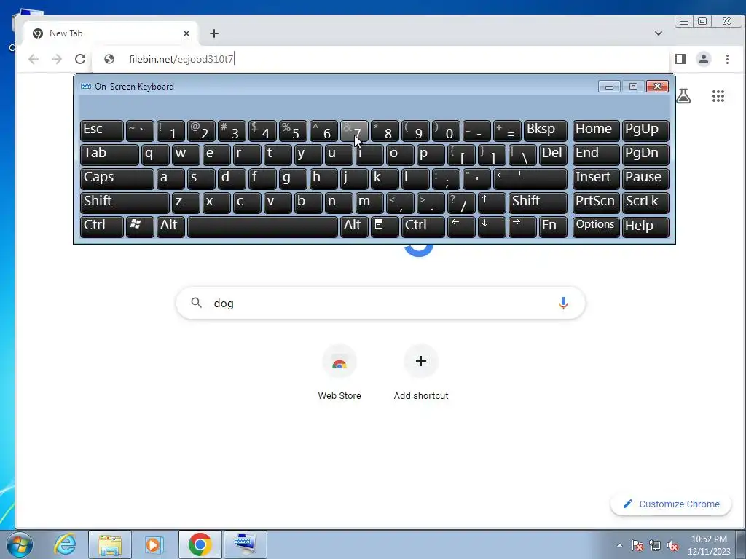This screenshot has width=746, height=559.
Task: Tap the Del key
Action: (553, 155)
